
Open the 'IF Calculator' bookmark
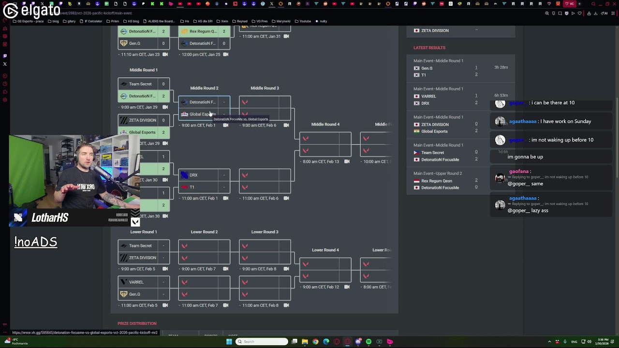pyautogui.click(x=91, y=21)
